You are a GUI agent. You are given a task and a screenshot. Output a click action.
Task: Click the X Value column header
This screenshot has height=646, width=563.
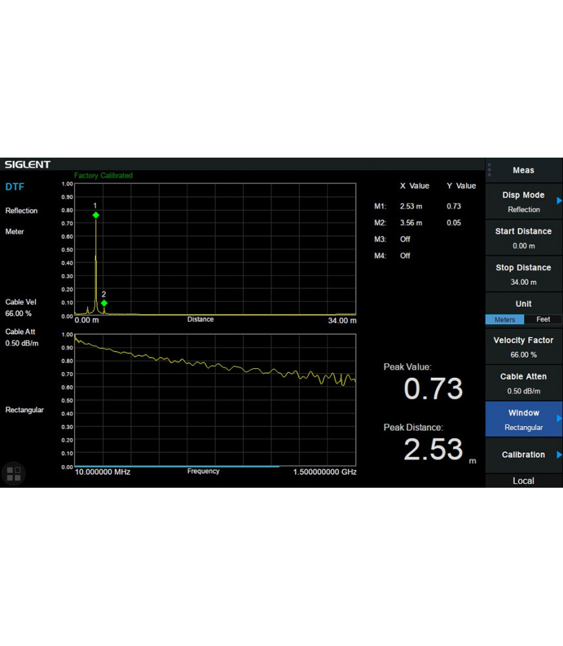415,186
